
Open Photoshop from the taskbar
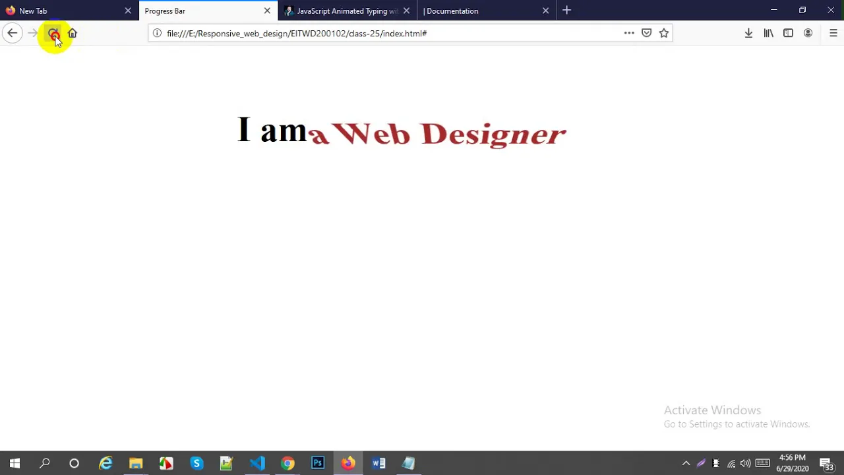coord(318,463)
